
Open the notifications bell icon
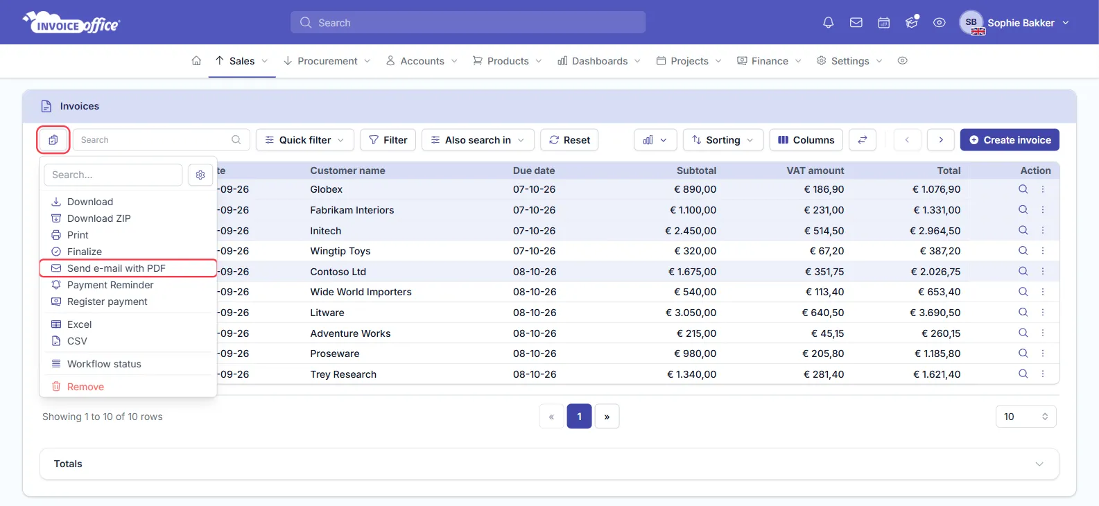tap(828, 23)
